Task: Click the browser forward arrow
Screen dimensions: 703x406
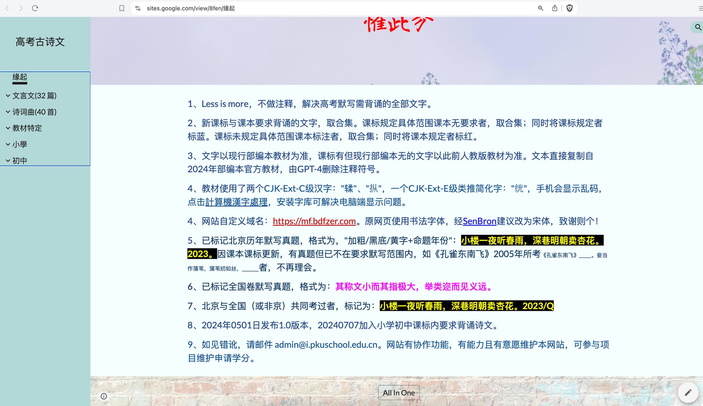Action: (21, 8)
